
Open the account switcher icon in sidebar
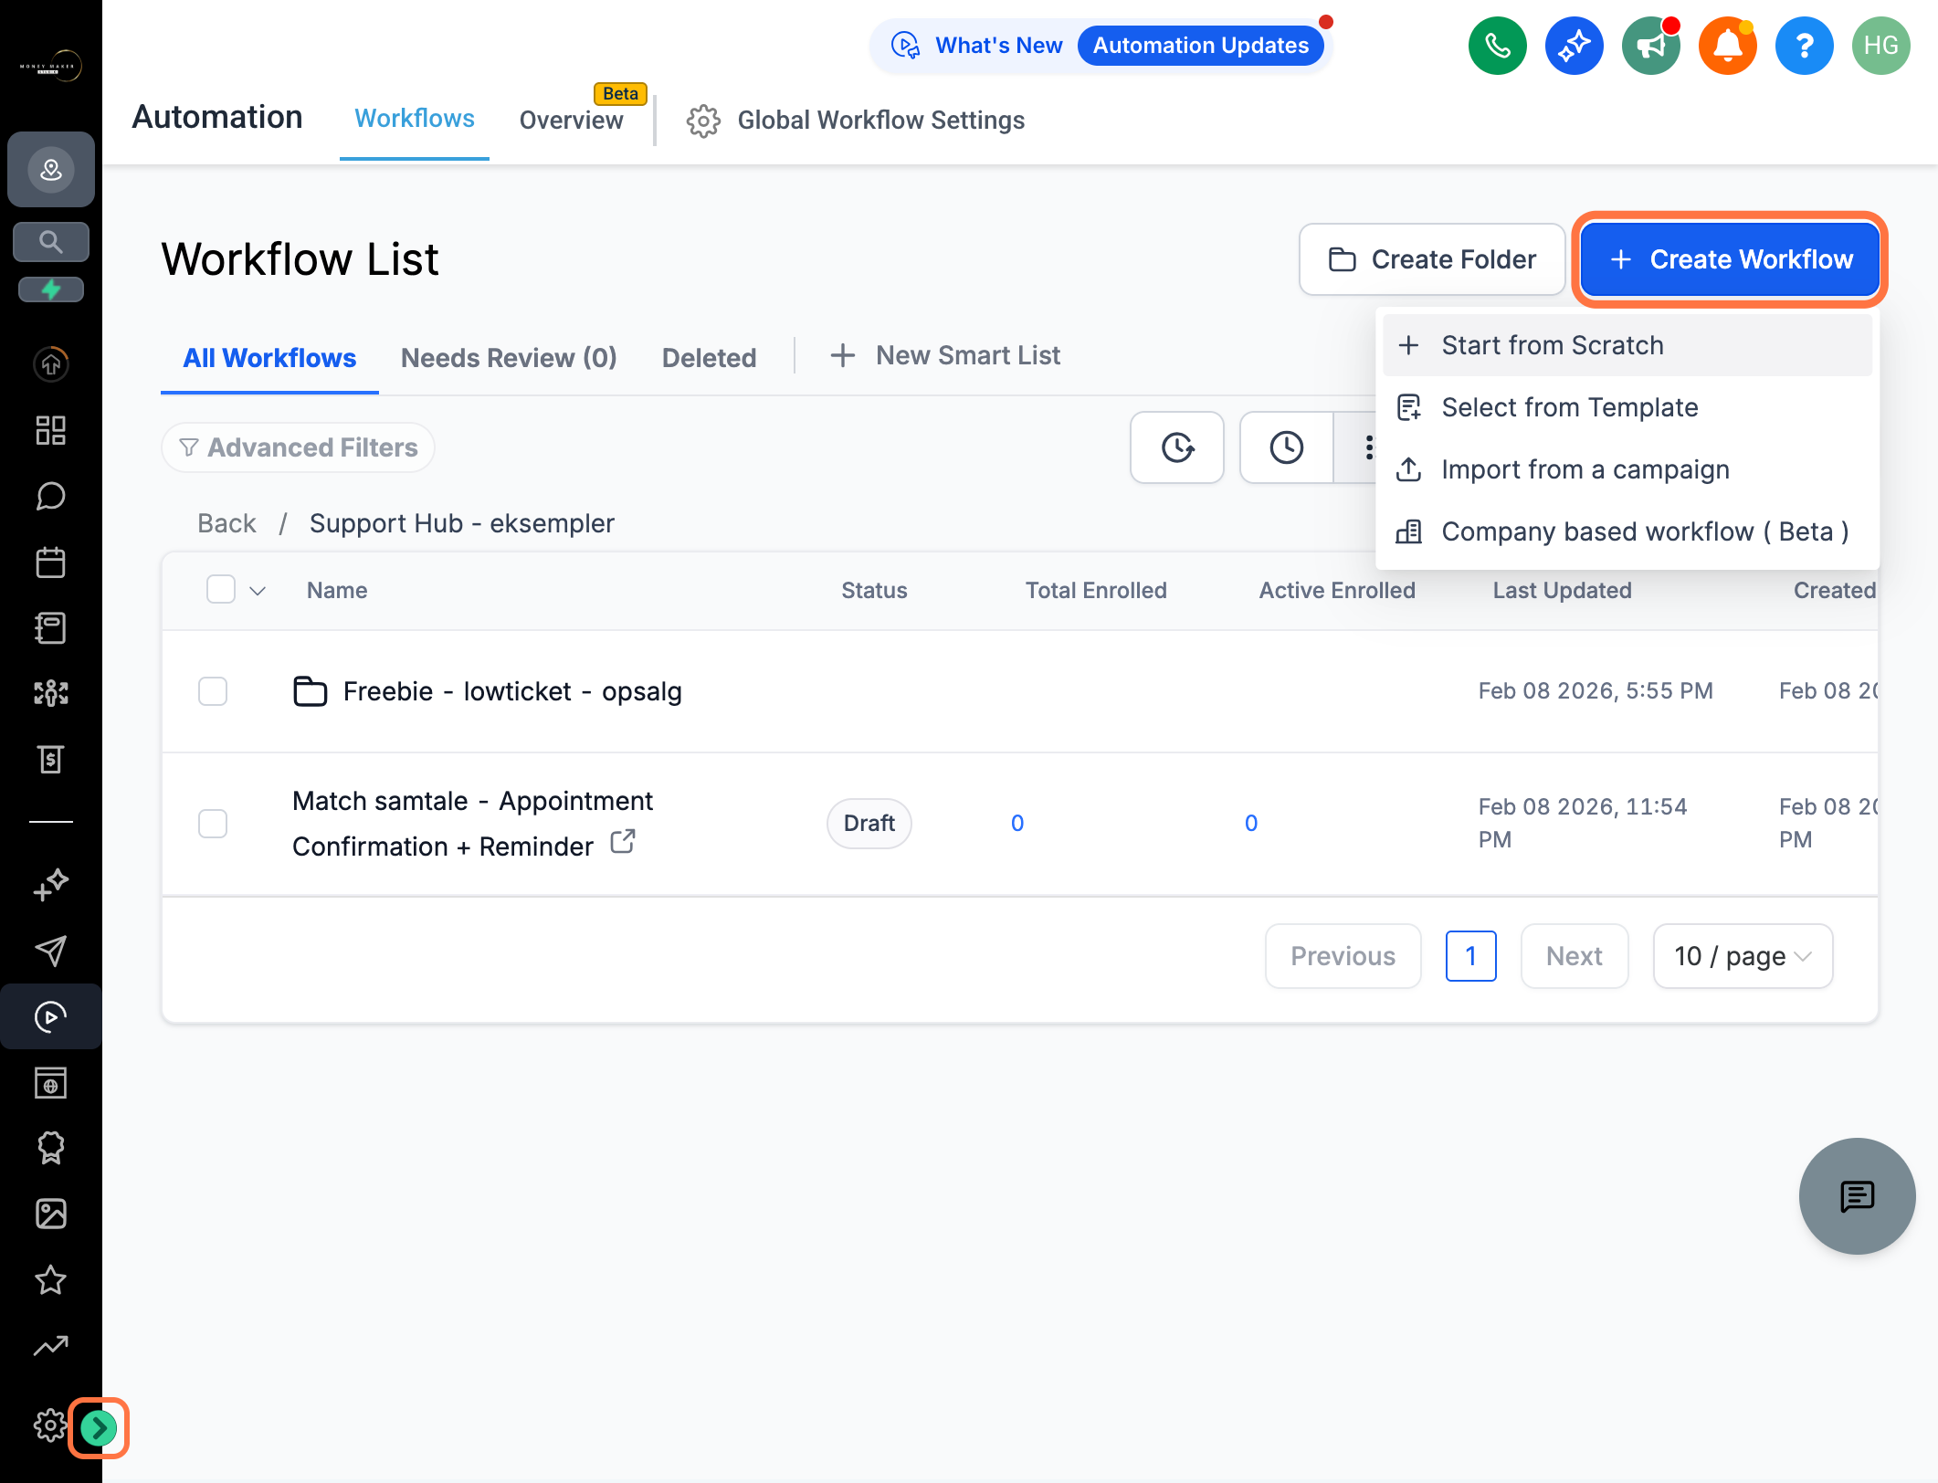point(51,169)
